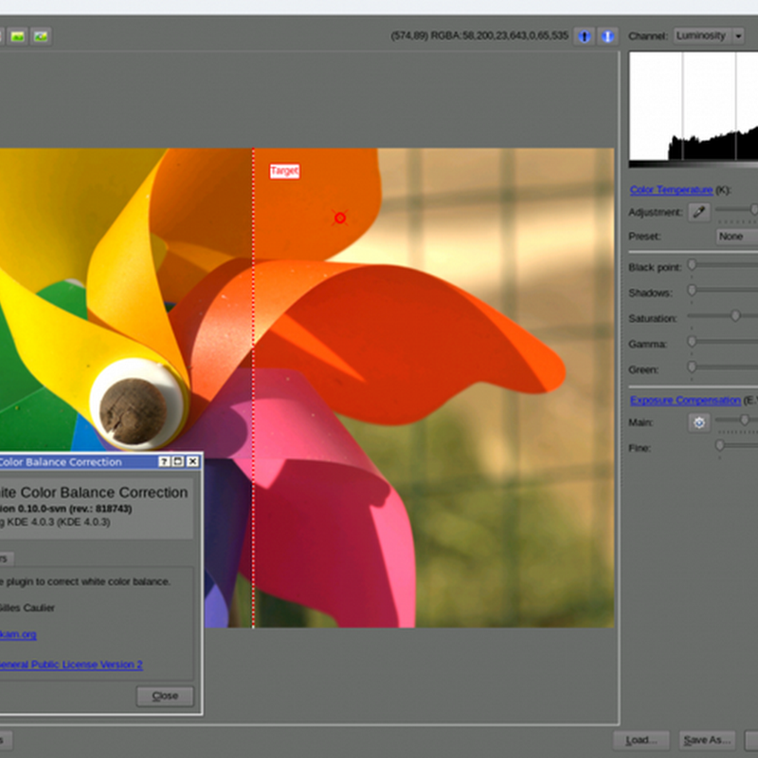
Task: Click the Save As... button
Action: coord(707,740)
